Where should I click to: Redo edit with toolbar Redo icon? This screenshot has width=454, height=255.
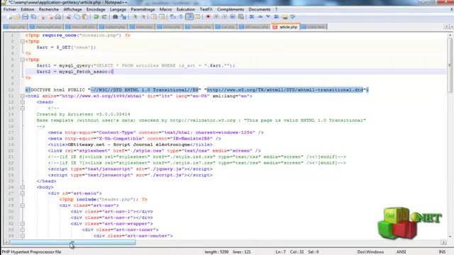[104, 17]
